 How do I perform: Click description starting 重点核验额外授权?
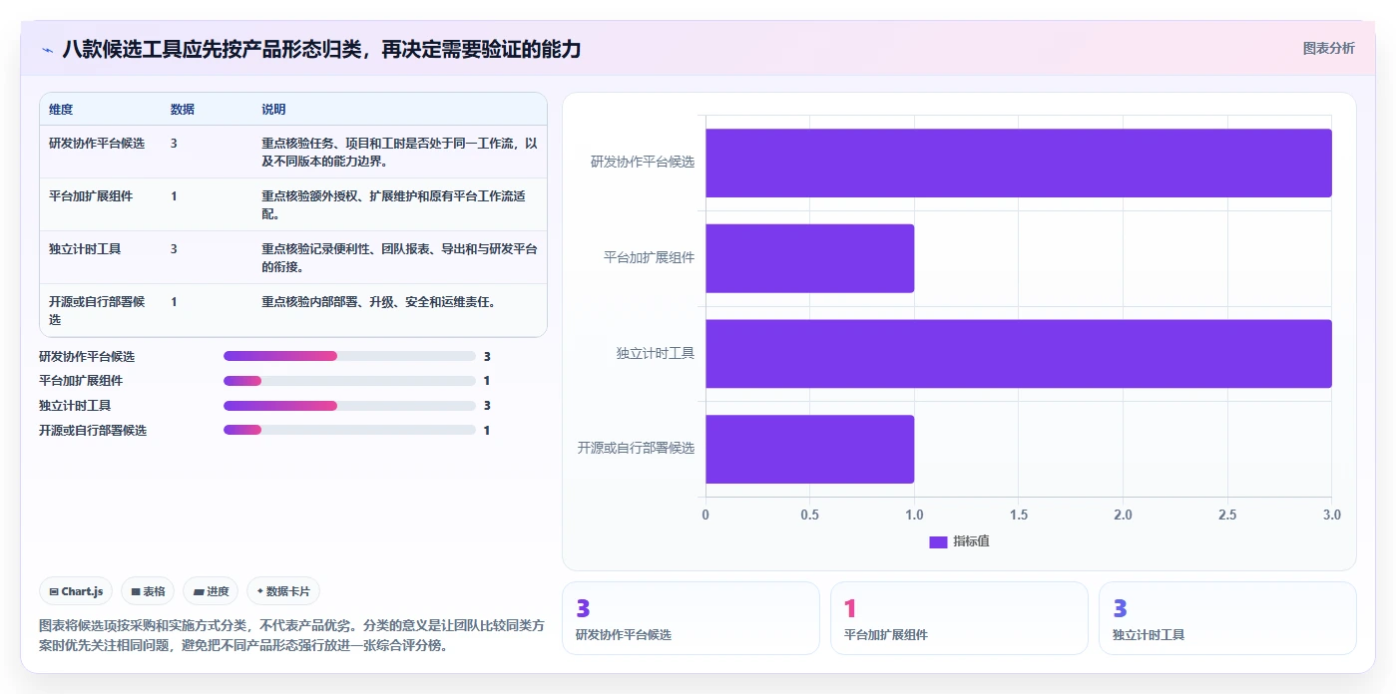pos(393,204)
